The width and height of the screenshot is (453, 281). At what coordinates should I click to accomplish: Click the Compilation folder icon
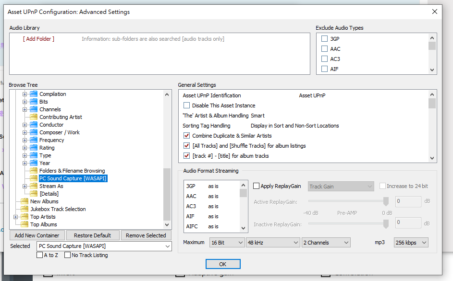coord(34,94)
